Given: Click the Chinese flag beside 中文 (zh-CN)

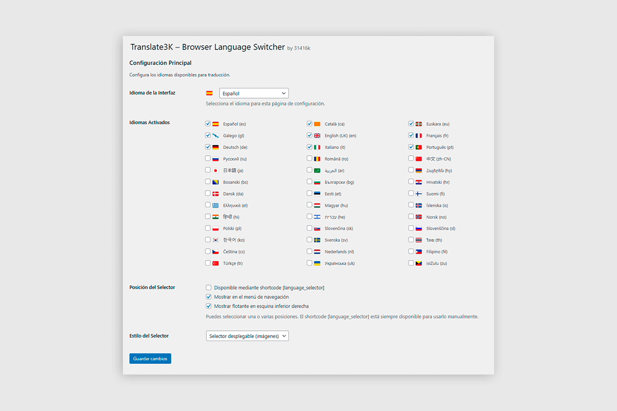Looking at the screenshot, I should [x=419, y=158].
